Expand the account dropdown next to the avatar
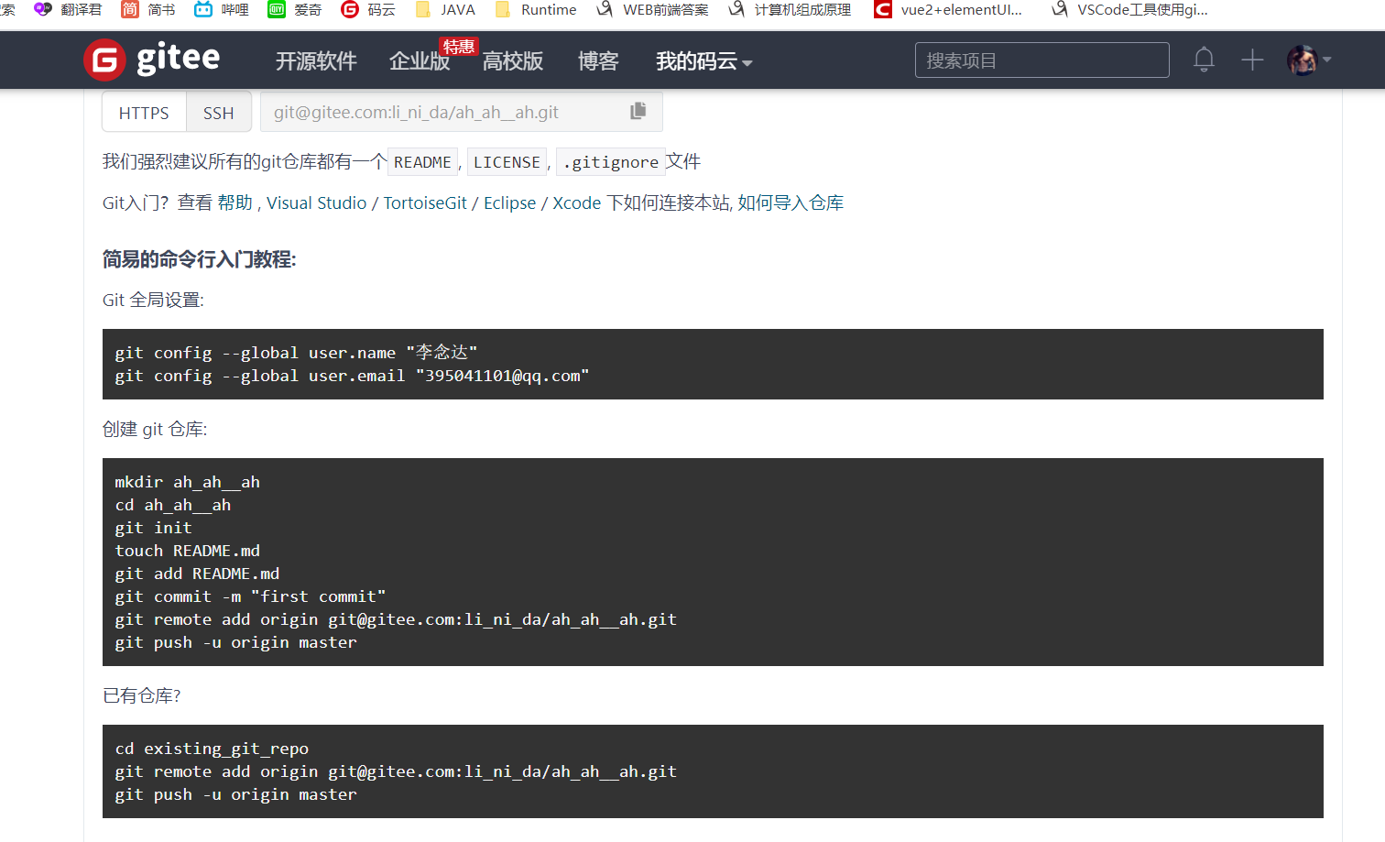Image resolution: width=1385 pixels, height=842 pixels. [x=1328, y=60]
